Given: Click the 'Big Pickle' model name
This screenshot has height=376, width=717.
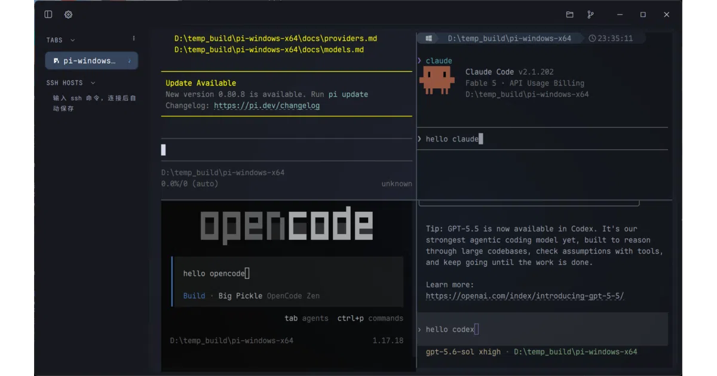Looking at the screenshot, I should (x=240, y=295).
